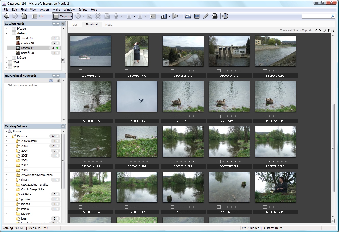Check the label box under DSCF0503.JPG

pos(80,71)
